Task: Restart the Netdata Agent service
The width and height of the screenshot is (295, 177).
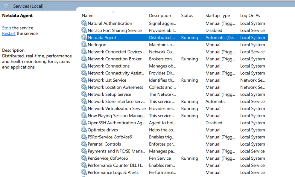Action: point(9,33)
